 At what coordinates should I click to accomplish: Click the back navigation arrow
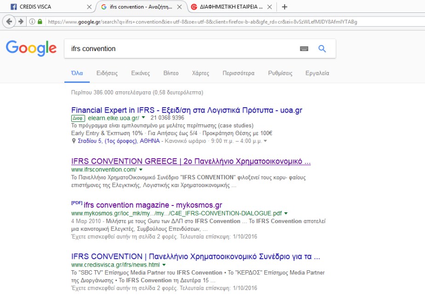(9, 21)
